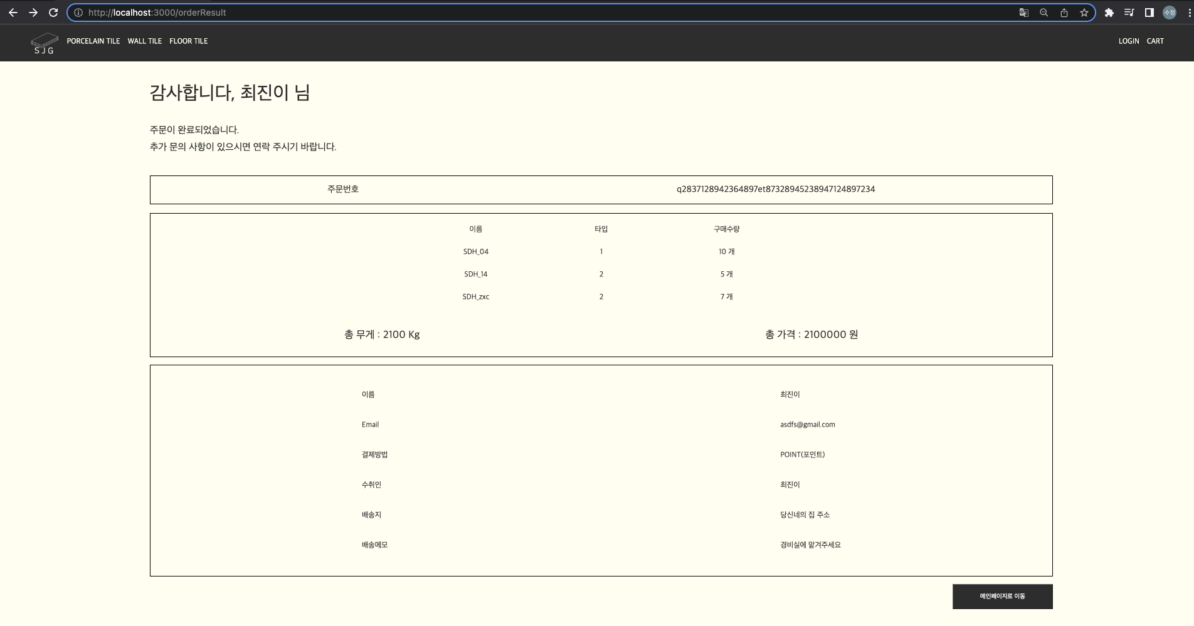Click the 타입 column header

[601, 229]
